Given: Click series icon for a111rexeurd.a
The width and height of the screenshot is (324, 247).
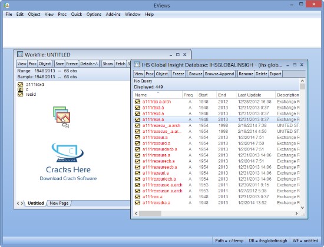Looking at the screenshot, I should tap(137, 143).
